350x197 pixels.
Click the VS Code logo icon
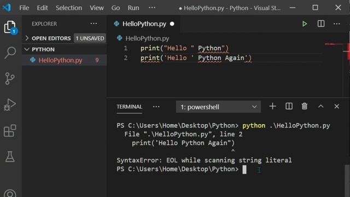tap(7, 8)
